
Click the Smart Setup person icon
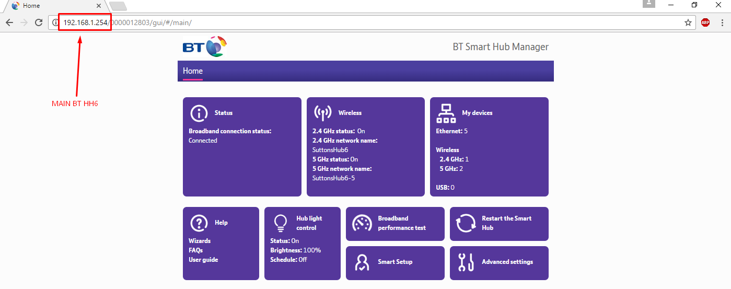click(362, 262)
